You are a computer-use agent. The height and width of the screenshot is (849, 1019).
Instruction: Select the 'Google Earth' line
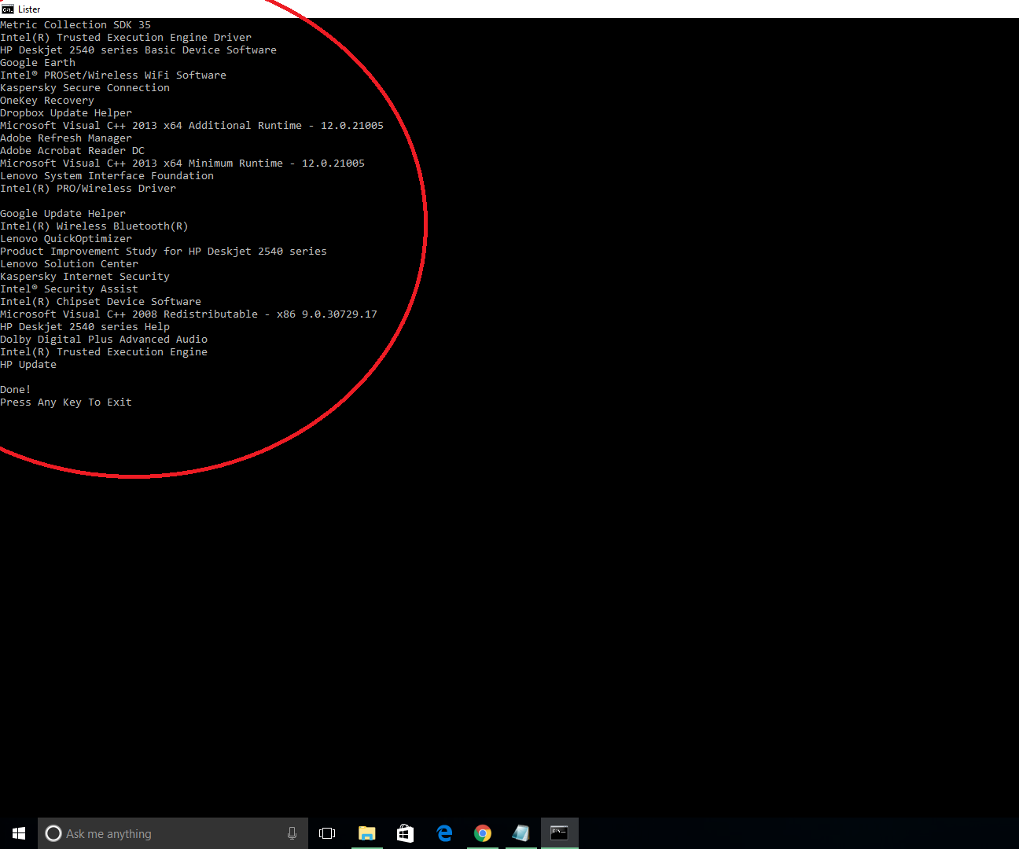pos(38,63)
